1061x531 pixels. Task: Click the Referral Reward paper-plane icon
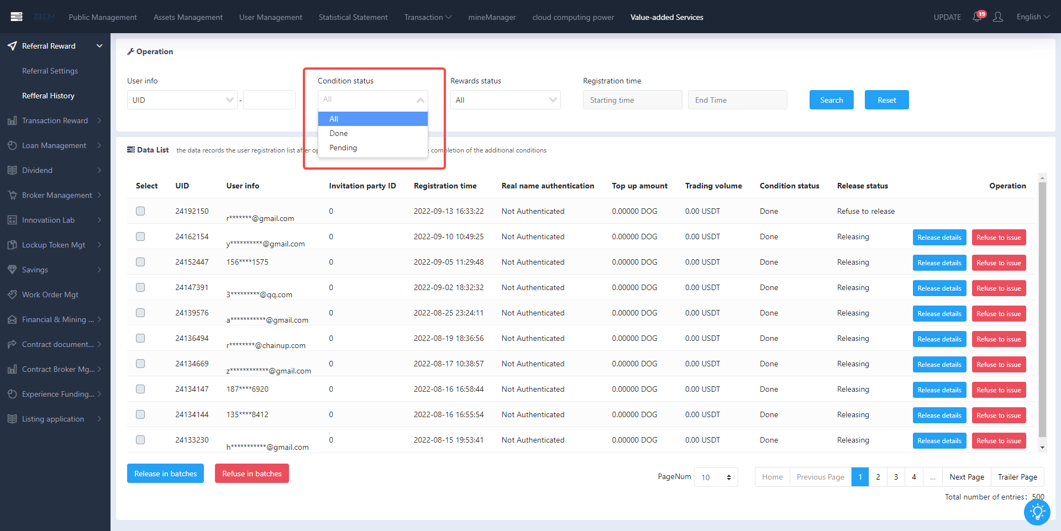[x=12, y=46]
